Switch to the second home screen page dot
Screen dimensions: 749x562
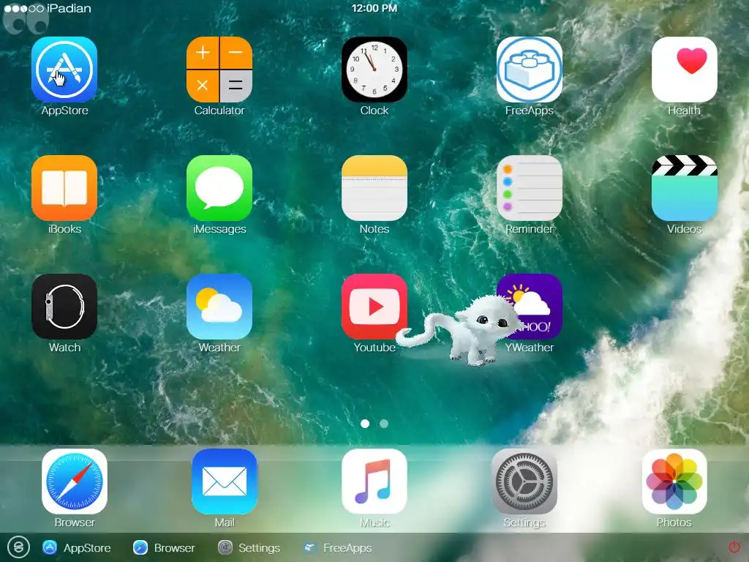383,424
